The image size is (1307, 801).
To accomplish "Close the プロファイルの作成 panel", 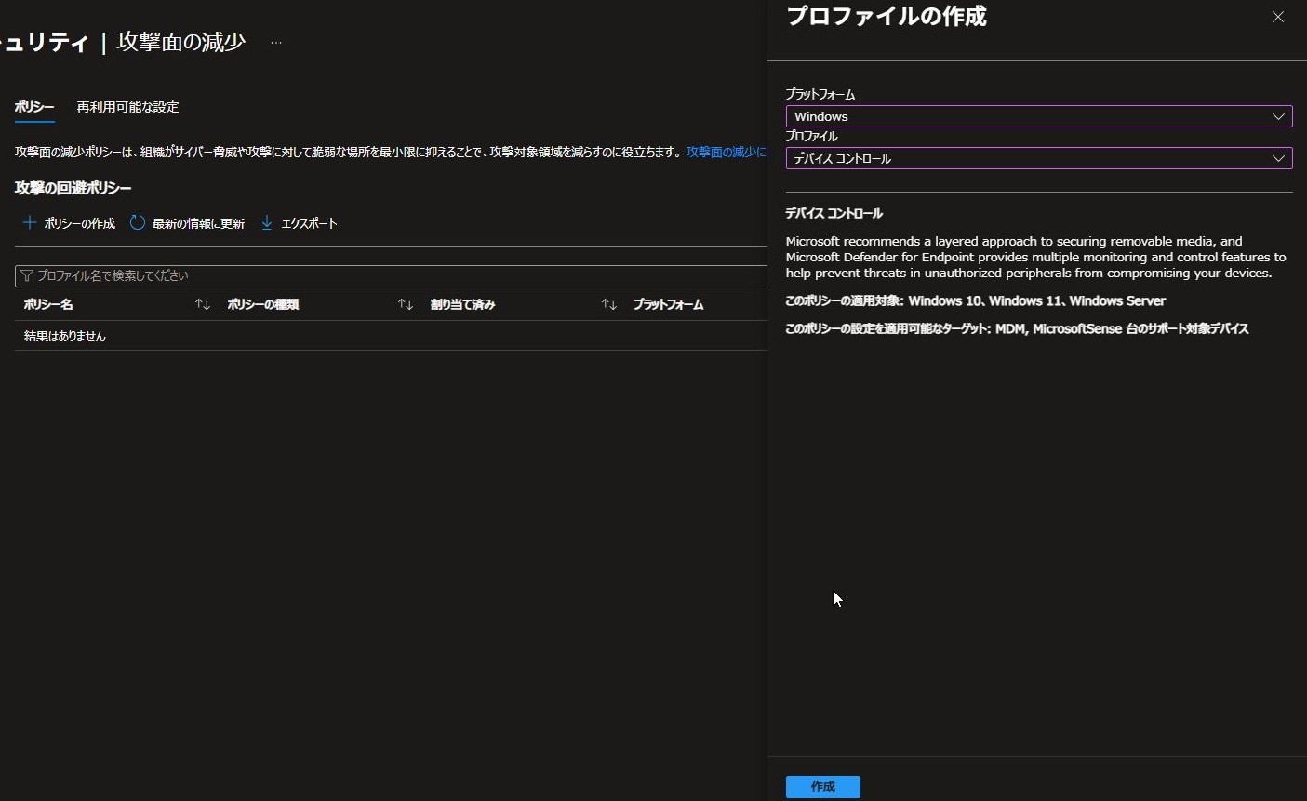I will pyautogui.click(x=1278, y=17).
